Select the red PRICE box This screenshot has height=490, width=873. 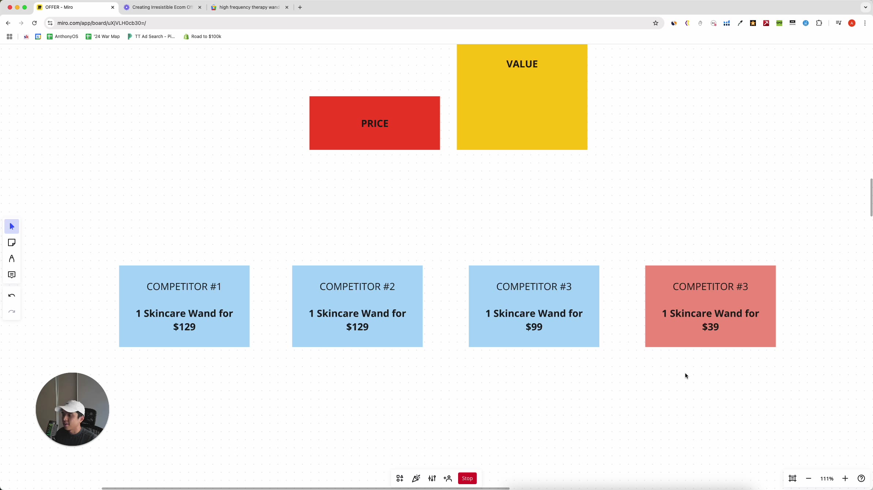(375, 123)
